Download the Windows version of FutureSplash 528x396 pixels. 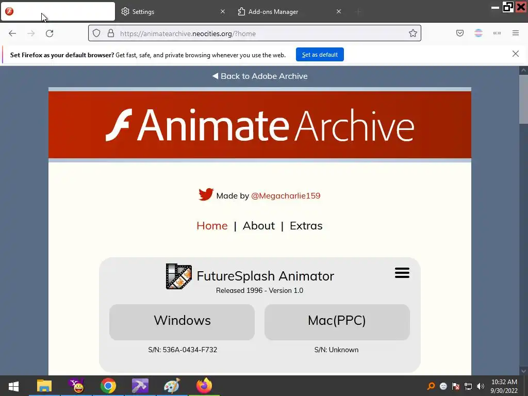(182, 322)
